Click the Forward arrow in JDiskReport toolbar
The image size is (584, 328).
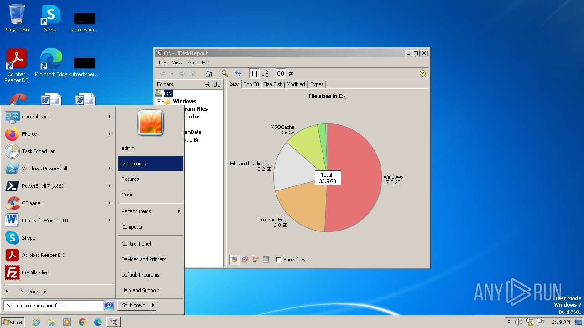coord(182,73)
